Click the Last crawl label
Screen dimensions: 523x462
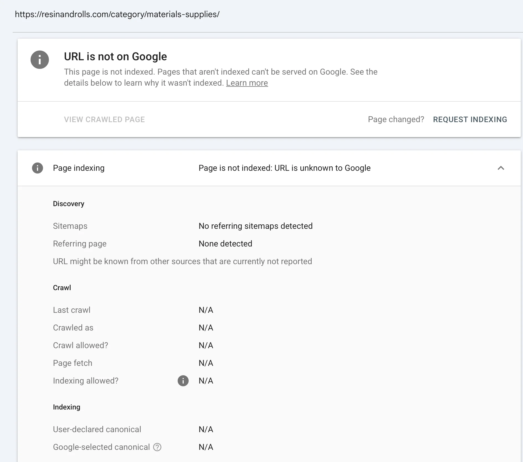pyautogui.click(x=72, y=310)
